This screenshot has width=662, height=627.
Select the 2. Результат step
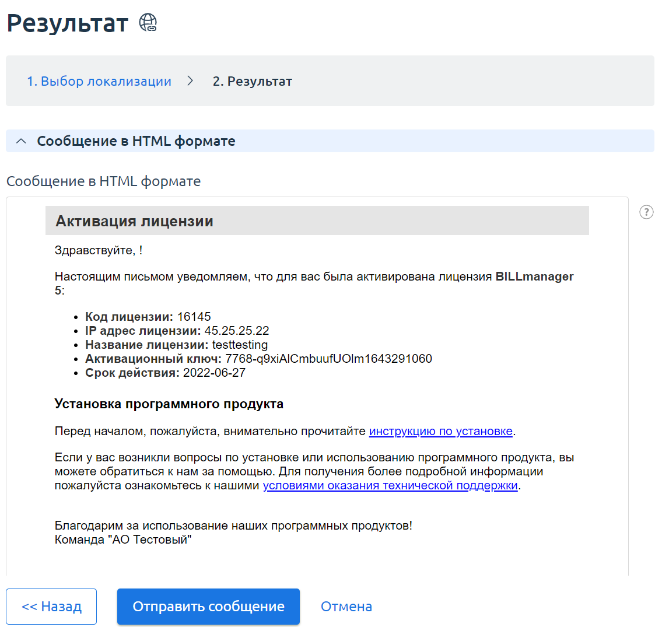click(x=252, y=81)
